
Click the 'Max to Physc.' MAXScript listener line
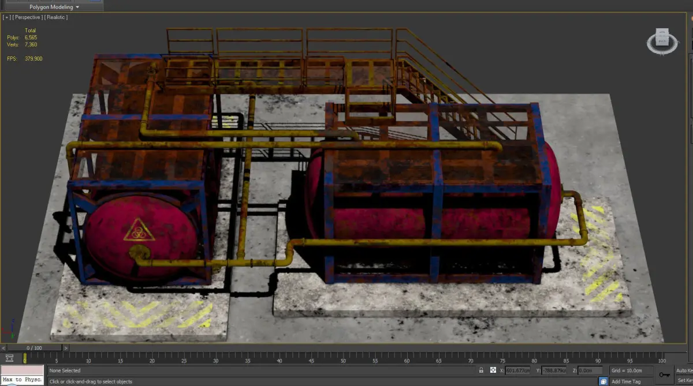click(x=23, y=380)
